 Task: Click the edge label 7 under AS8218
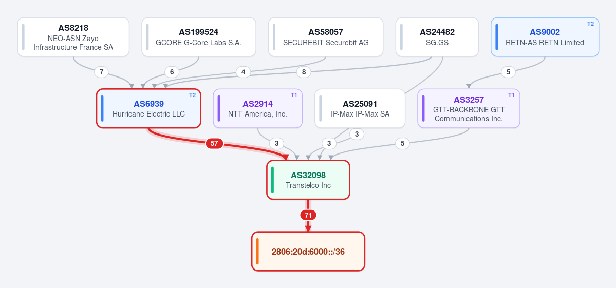click(101, 72)
